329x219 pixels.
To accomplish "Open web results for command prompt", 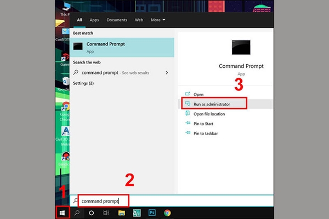I will pyautogui.click(x=122, y=73).
